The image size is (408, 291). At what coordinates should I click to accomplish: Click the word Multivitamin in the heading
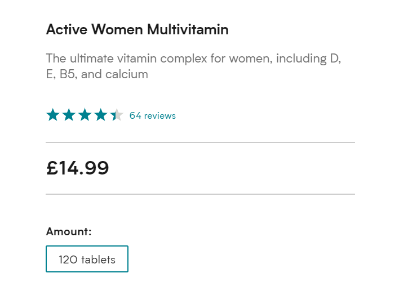point(188,30)
